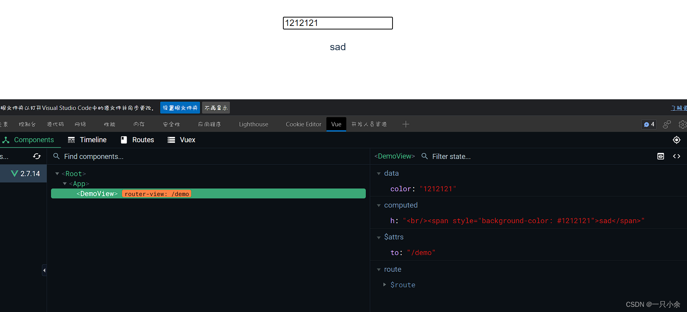The width and height of the screenshot is (687, 312).
Task: Collapse the Root tree node arrow
Action: point(57,174)
